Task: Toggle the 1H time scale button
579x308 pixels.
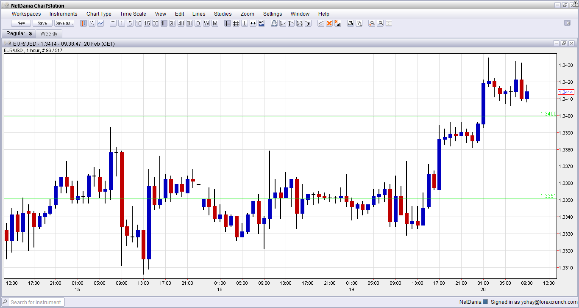Action: [x=164, y=23]
